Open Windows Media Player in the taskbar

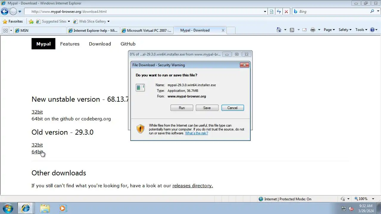63,208
